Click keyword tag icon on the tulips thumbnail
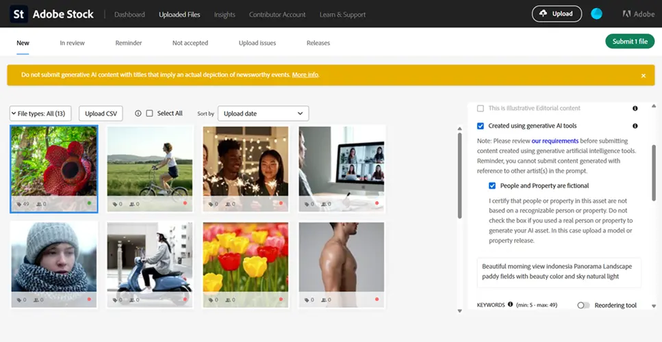 211,300
